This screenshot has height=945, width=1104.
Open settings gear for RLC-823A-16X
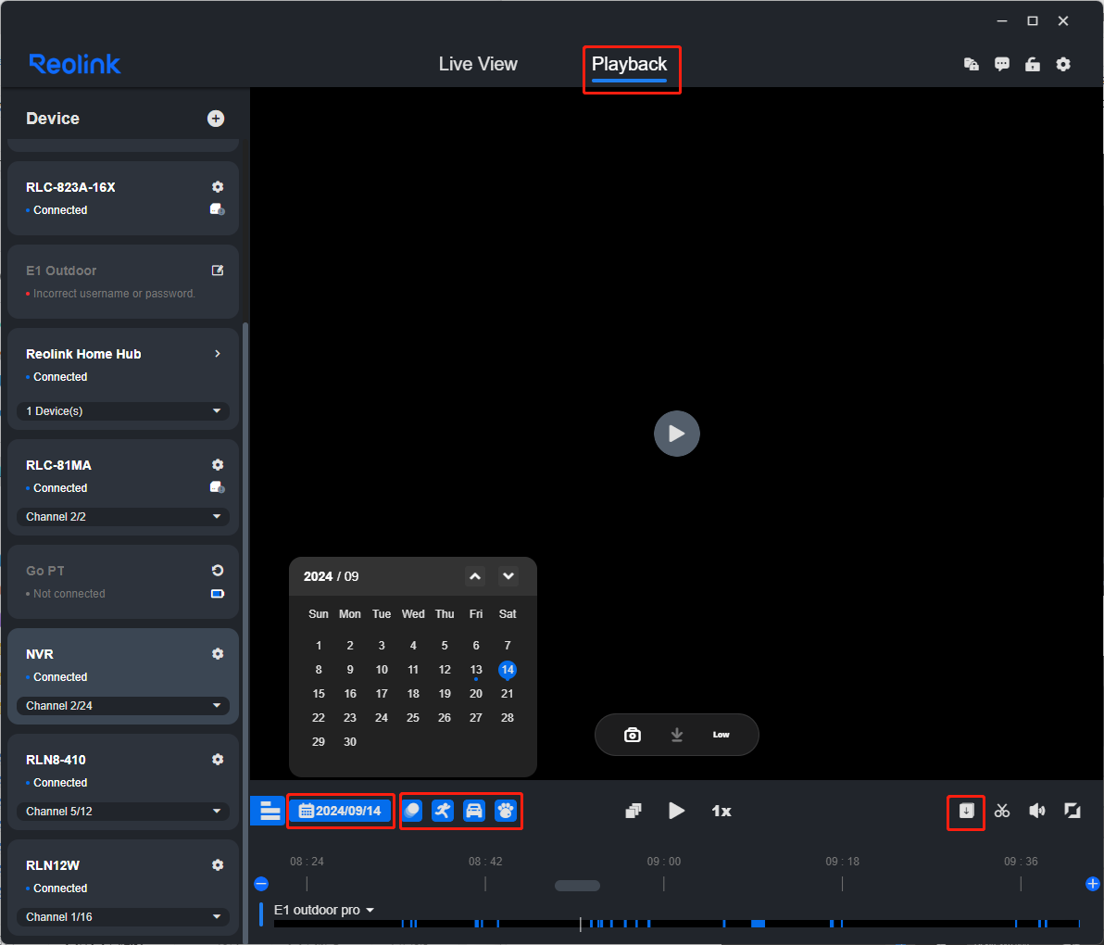218,186
